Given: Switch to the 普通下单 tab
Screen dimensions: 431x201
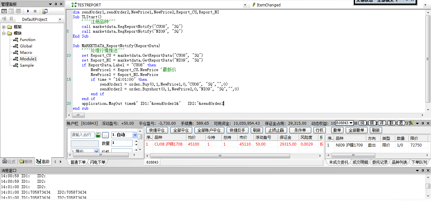Looking at the screenshot, I should [x=79, y=162].
